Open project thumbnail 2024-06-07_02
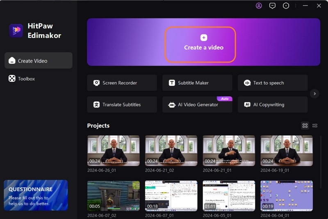The height and width of the screenshot is (219, 328). pyautogui.click(x=114, y=196)
